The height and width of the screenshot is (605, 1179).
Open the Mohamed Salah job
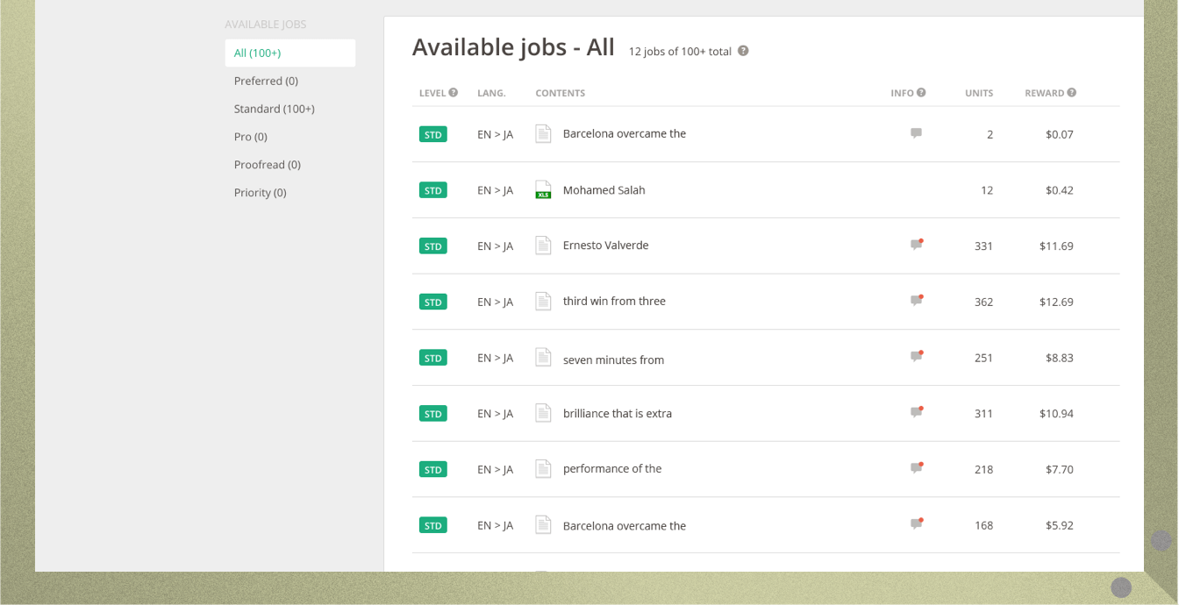(x=604, y=190)
